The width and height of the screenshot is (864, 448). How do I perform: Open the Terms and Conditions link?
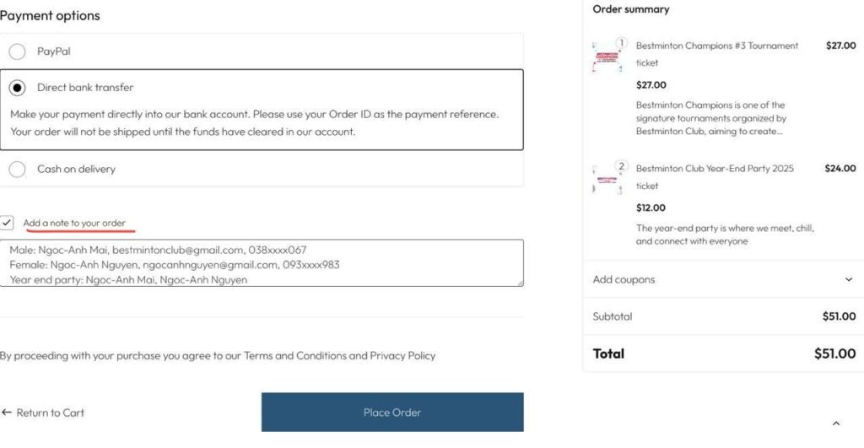tap(294, 356)
